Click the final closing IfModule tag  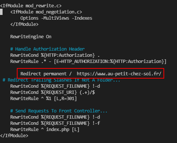click(14, 136)
